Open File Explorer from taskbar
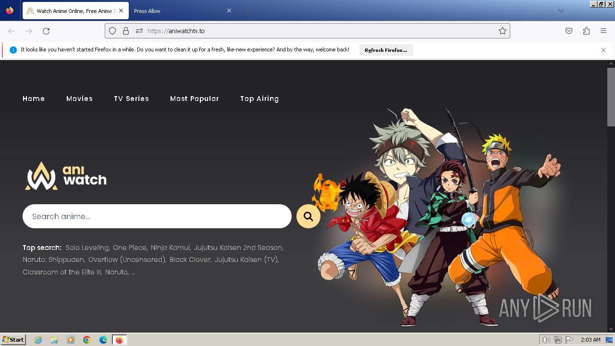Screen dimensions: 615x346 click(54, 340)
